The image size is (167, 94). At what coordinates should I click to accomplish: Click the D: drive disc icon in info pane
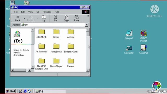click(17, 34)
